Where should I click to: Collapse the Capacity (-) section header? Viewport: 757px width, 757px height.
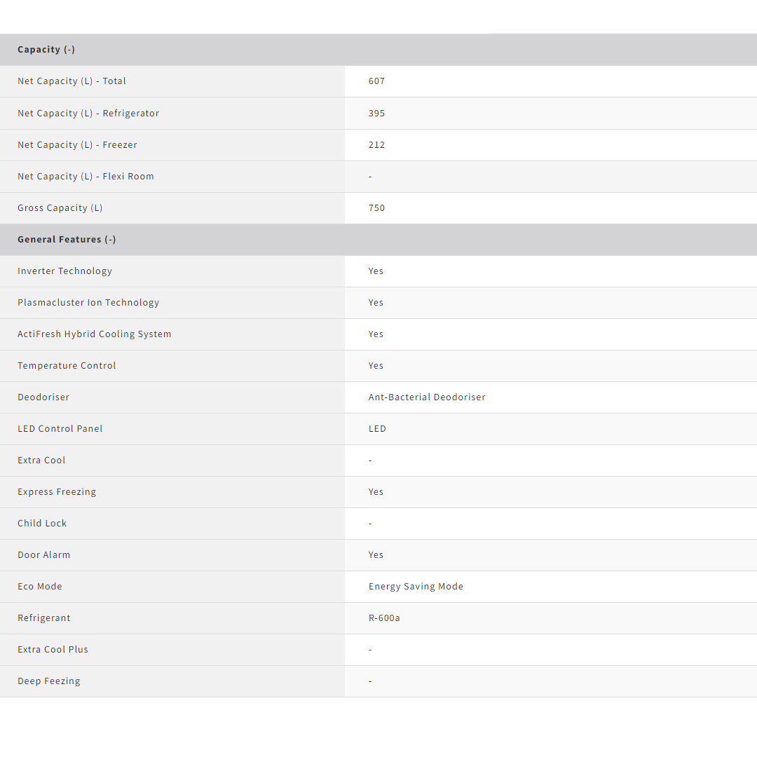[46, 50]
